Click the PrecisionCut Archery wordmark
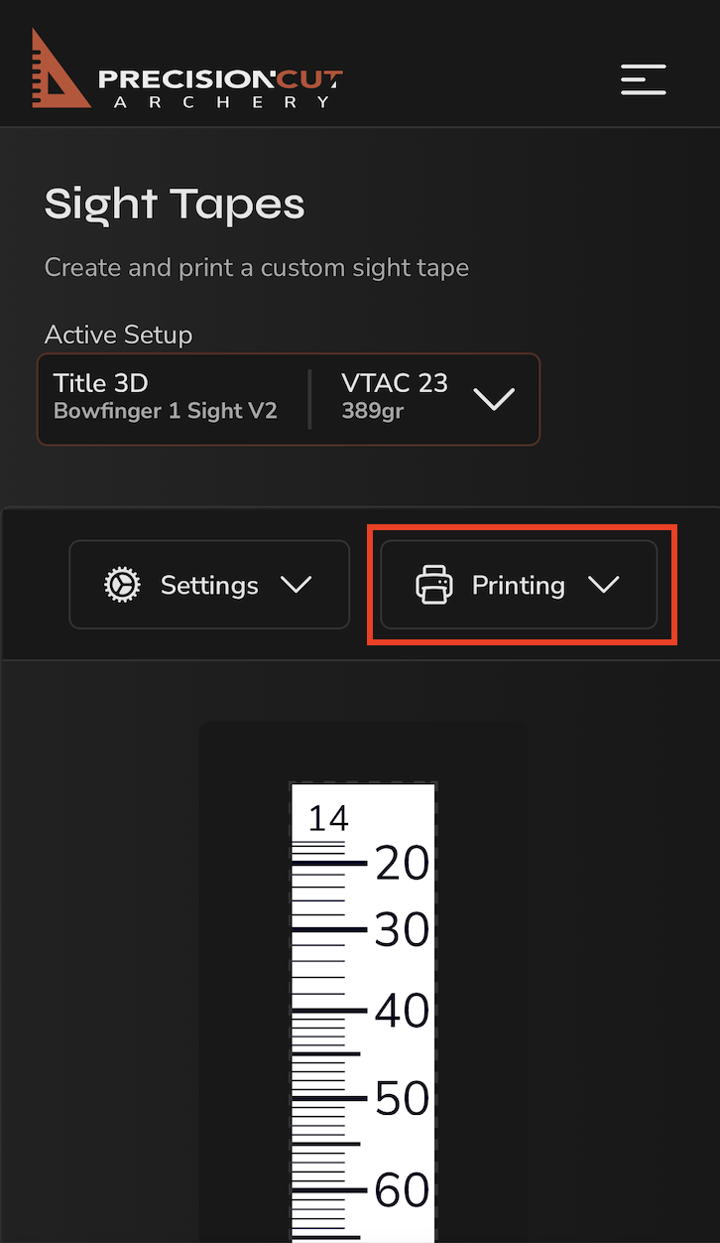 coord(221,88)
